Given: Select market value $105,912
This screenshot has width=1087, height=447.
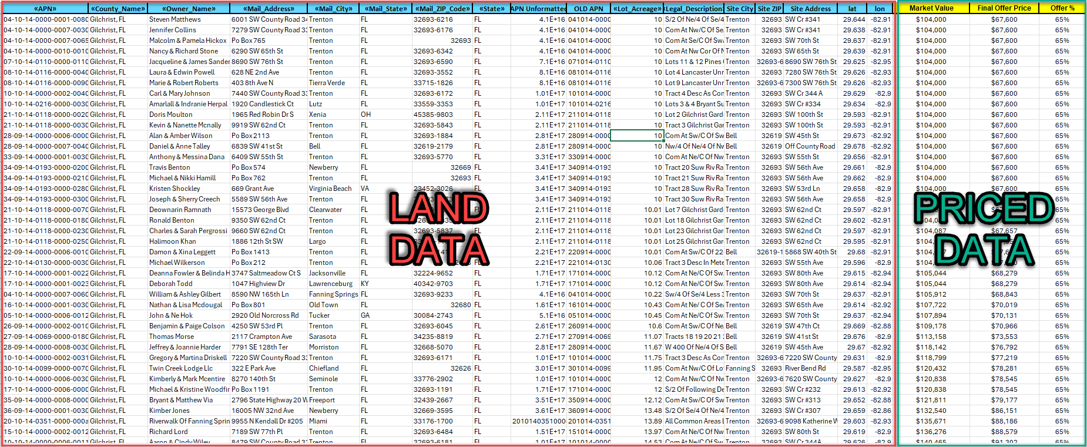Looking at the screenshot, I should (931, 294).
